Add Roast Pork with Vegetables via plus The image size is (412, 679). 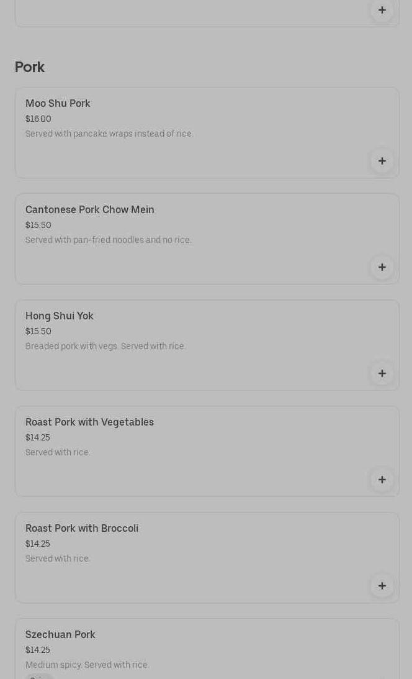[382, 480]
